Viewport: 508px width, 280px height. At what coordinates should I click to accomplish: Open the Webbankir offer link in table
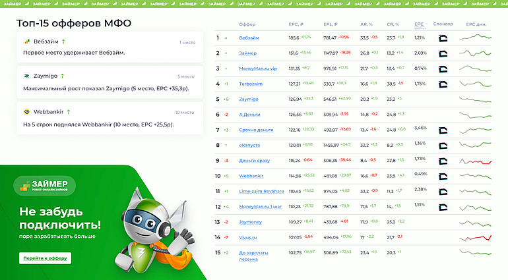pyautogui.click(x=251, y=176)
